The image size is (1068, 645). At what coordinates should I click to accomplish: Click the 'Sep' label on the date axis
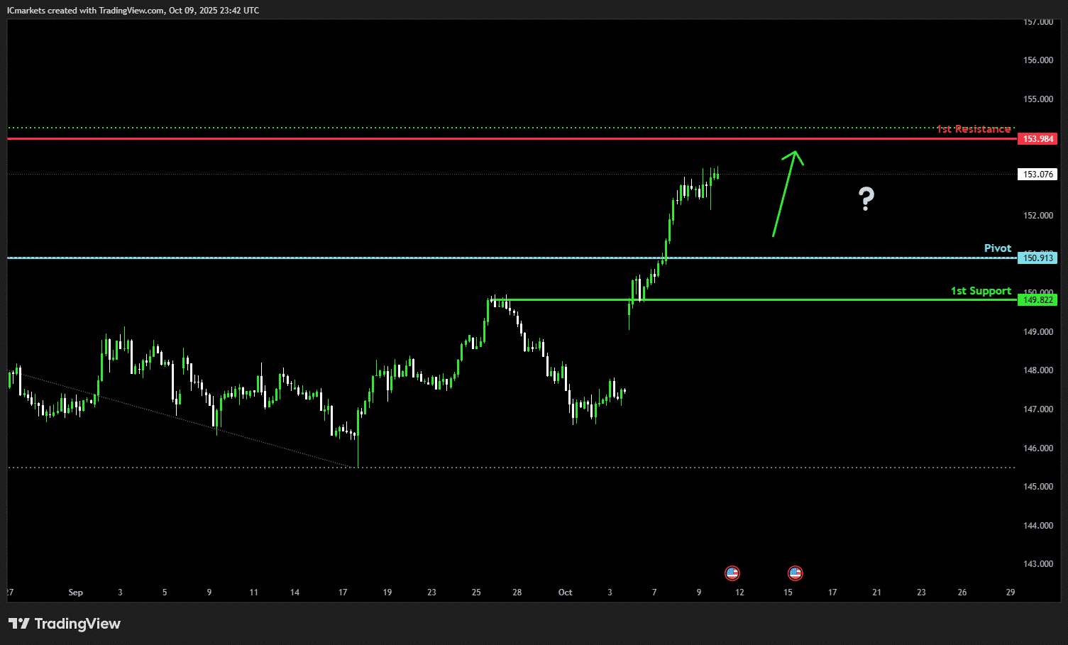pyautogui.click(x=75, y=592)
